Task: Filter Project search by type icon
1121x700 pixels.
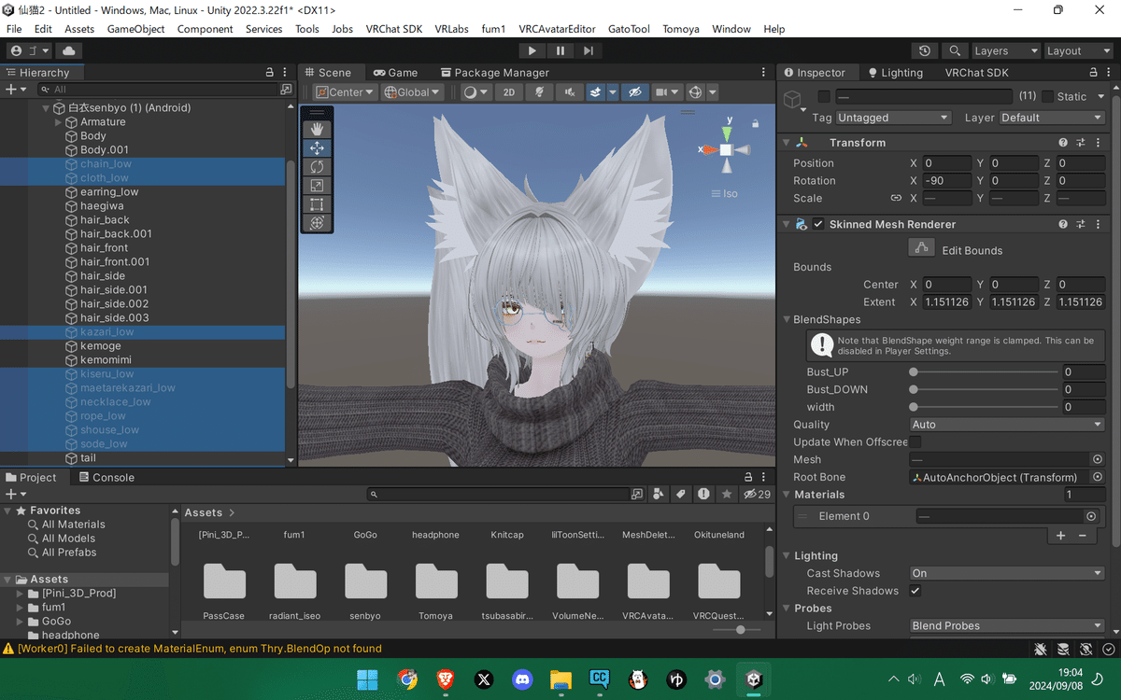Action: click(659, 495)
